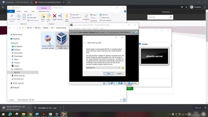Open File Explorer from the taskbar
The image size is (208, 117).
point(24,114)
